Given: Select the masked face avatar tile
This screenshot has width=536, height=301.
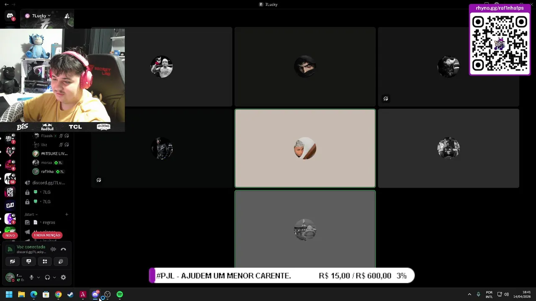Looking at the screenshot, I should coord(305,67).
